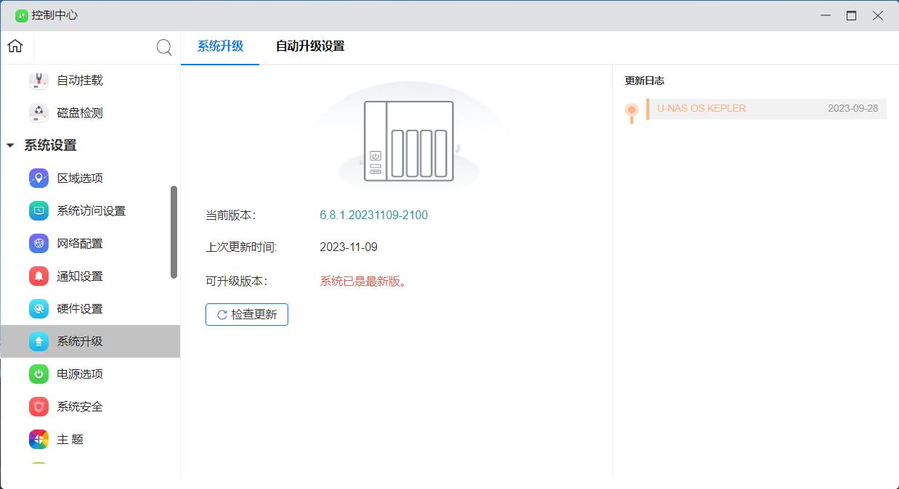Viewport: 899px width, 489px height.
Task: Click the sidebar vertical scrollbar
Action: click(174, 232)
